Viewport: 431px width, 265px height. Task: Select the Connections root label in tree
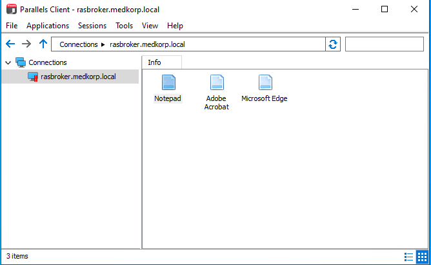point(48,62)
